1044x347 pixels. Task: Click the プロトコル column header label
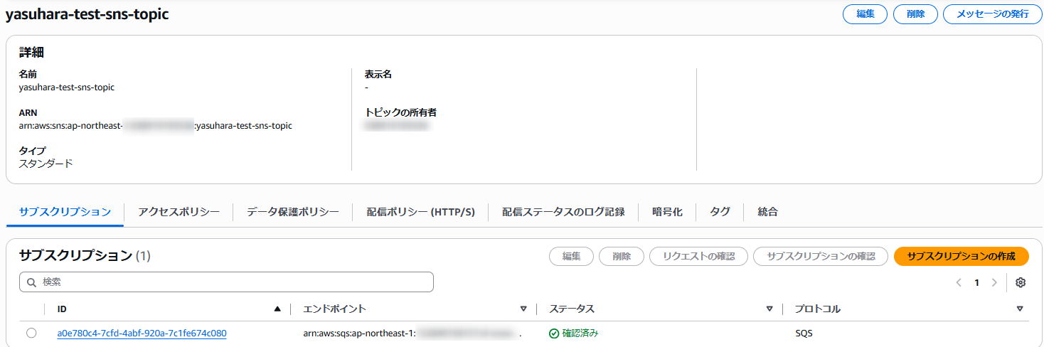pyautogui.click(x=818, y=309)
